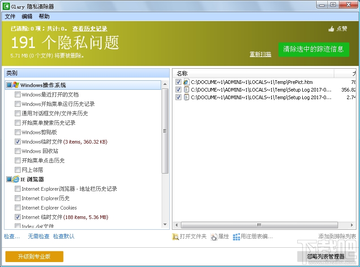Select the IE 浏览器 tree group
The width and height of the screenshot is (360, 267).
click(x=32, y=179)
